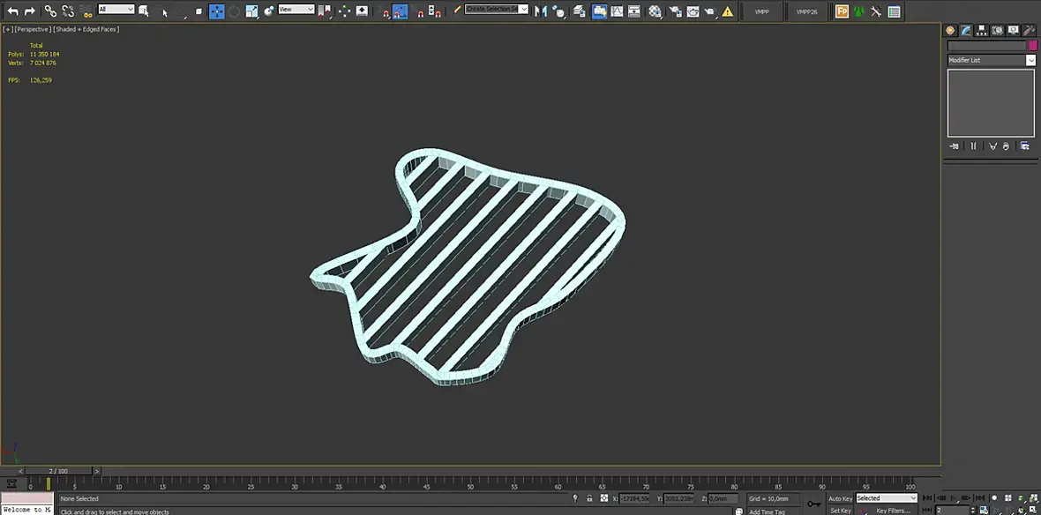Image resolution: width=1041 pixels, height=515 pixels.
Task: Open the Mirror tool
Action: click(x=541, y=11)
